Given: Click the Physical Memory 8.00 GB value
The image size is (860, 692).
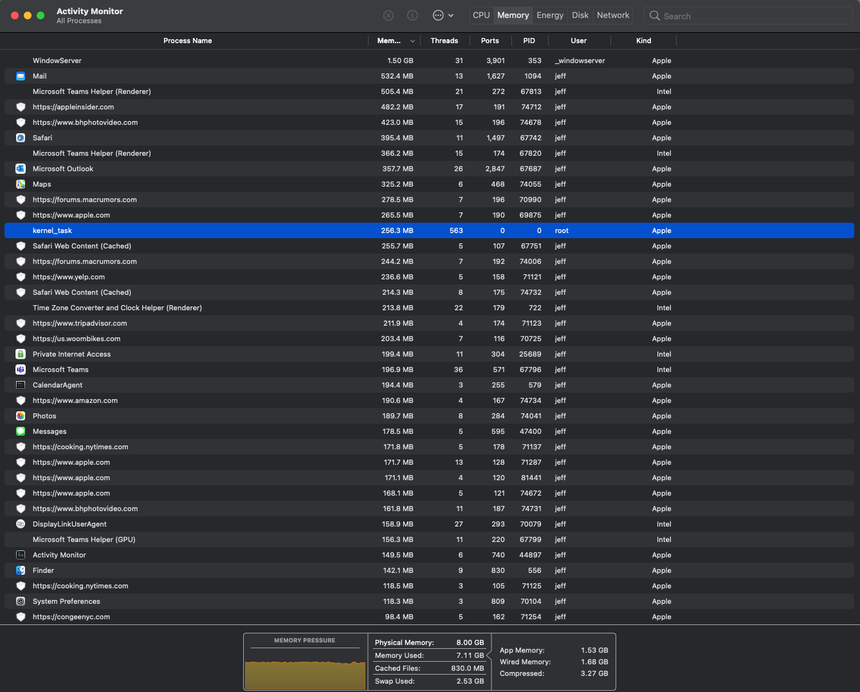Looking at the screenshot, I should point(470,642).
